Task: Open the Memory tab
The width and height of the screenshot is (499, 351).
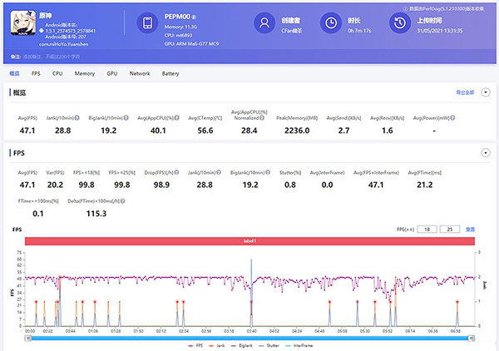Action: click(x=84, y=74)
